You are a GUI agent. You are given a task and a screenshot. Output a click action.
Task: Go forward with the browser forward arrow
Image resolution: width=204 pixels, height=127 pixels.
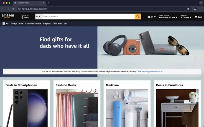[8, 9]
